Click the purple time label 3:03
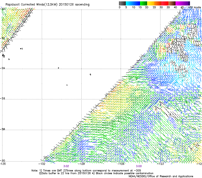Image resolution: width=202 pixels, height=178 pixels. point(139,166)
